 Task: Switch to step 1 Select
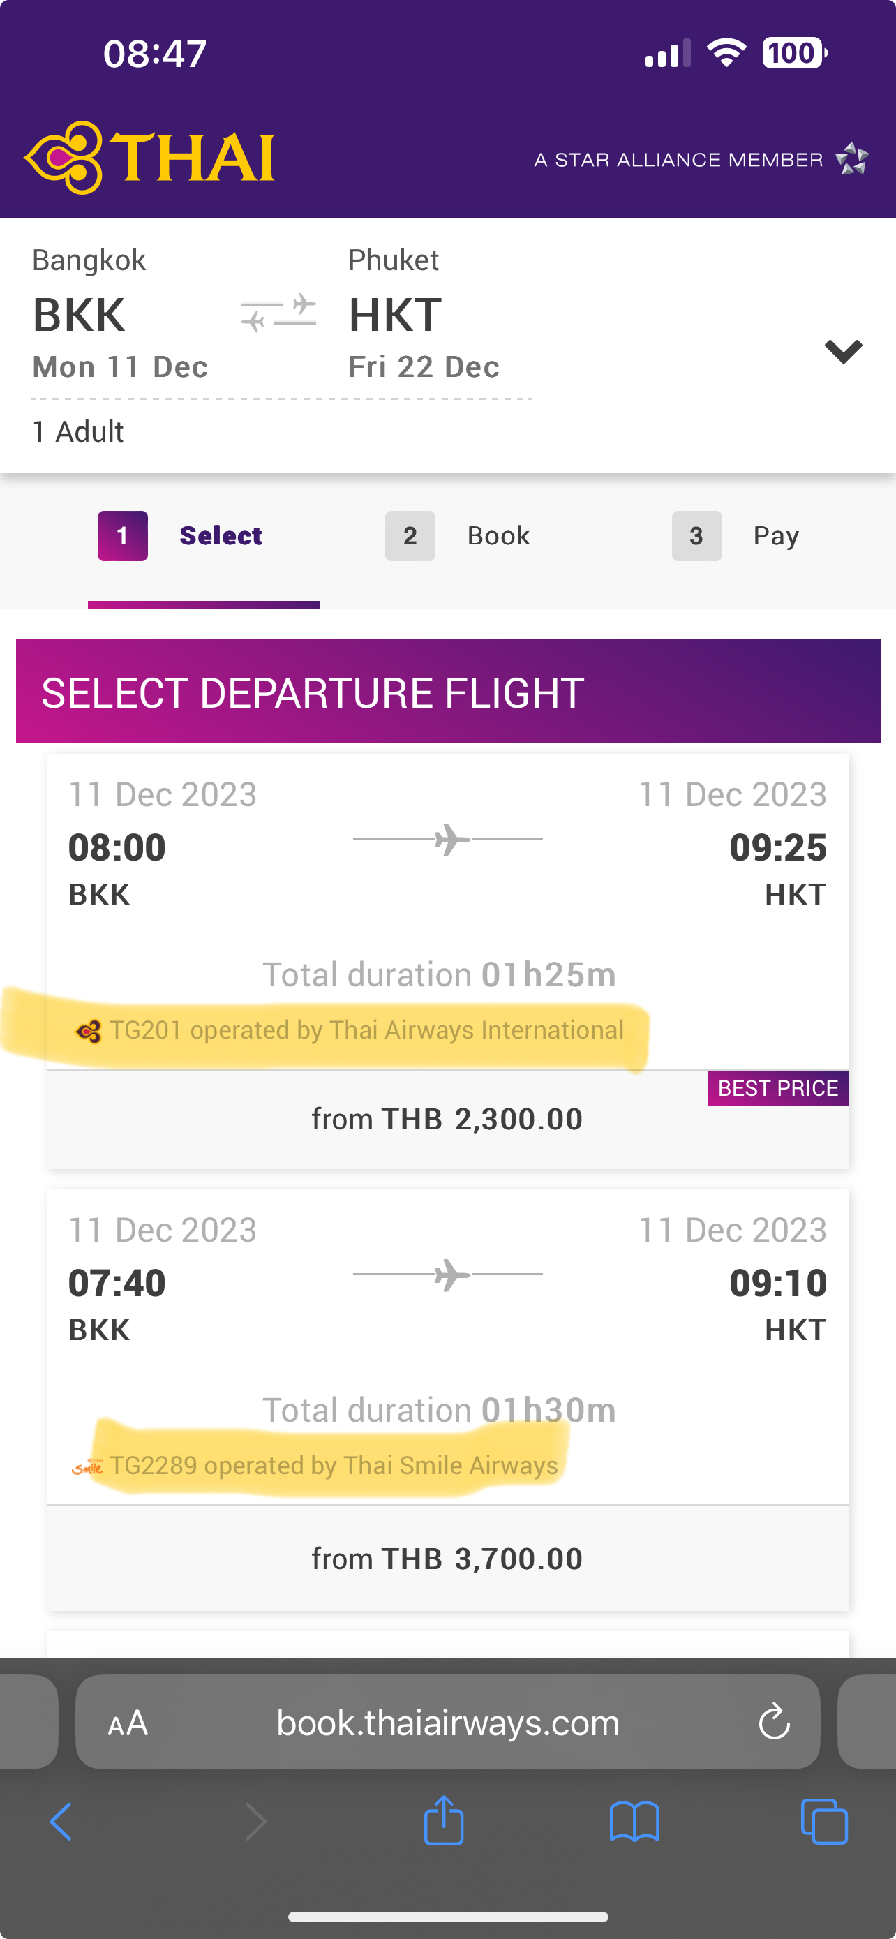pyautogui.click(x=181, y=536)
